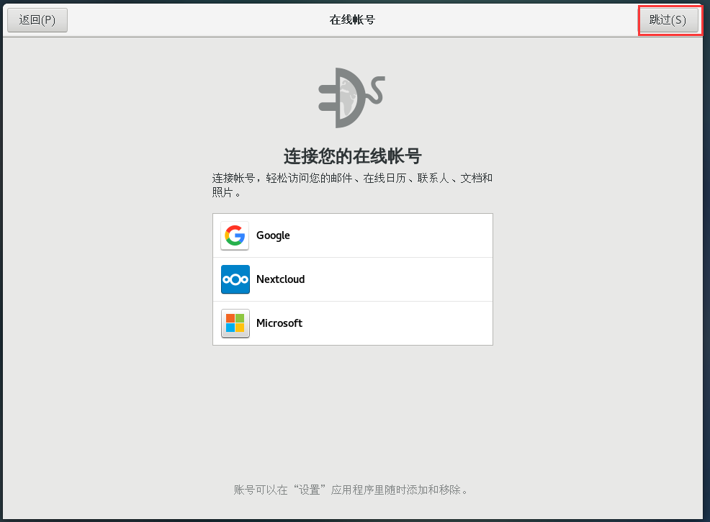
Task: Click the Nextcloud logo icon
Action: 234,279
